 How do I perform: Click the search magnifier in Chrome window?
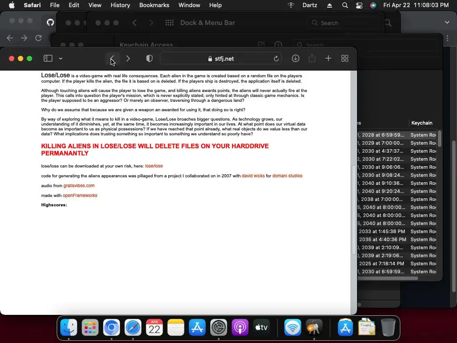coord(388,23)
